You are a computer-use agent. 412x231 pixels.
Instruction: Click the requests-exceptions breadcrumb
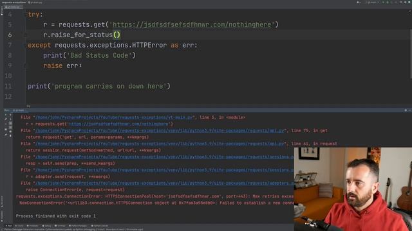[14, 3]
